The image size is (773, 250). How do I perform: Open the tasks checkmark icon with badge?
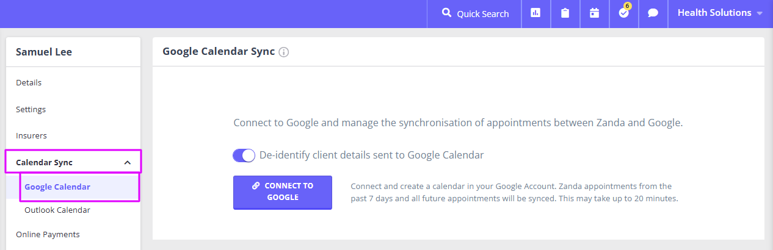[x=623, y=13]
